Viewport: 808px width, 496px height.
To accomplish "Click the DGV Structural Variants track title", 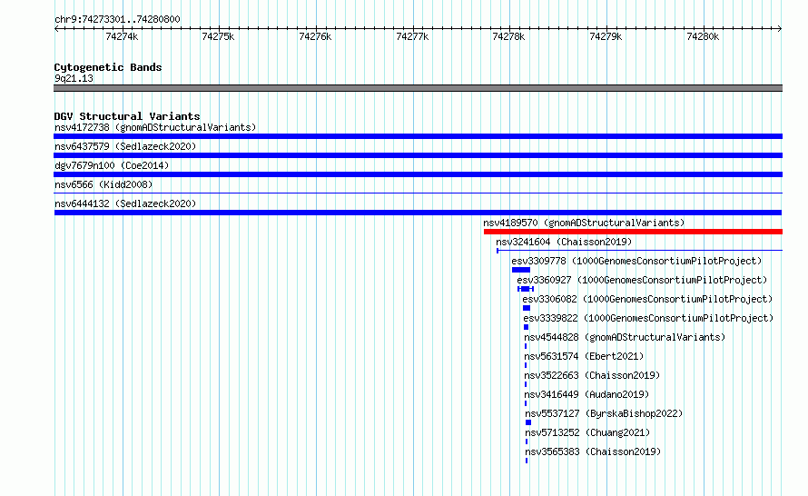I will click(127, 116).
